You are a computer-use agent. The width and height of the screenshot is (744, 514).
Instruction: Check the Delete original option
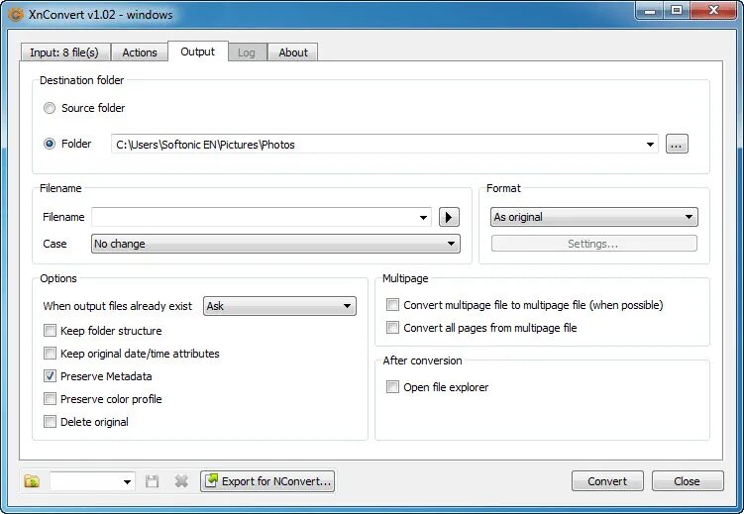pos(50,422)
